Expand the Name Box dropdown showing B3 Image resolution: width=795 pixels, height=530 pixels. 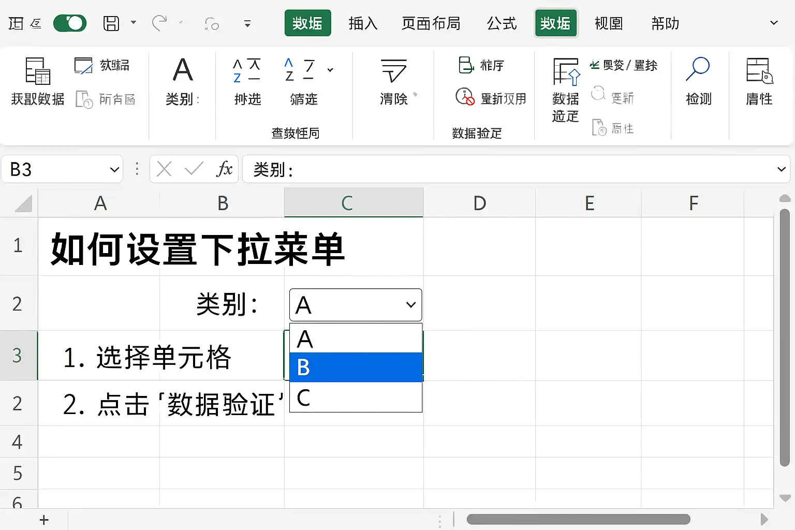pos(114,169)
